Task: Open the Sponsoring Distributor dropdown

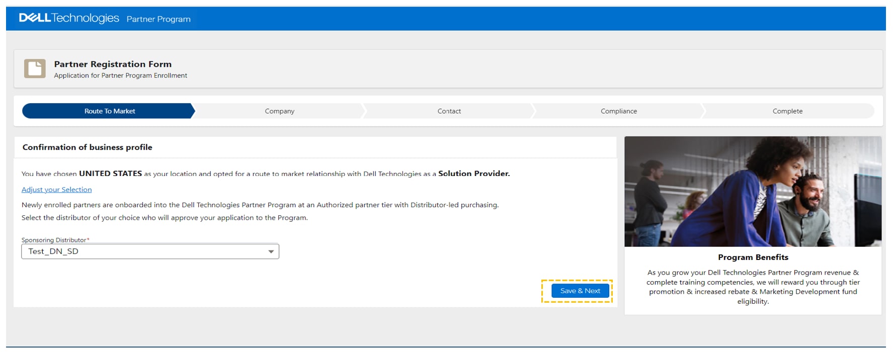Action: point(150,251)
